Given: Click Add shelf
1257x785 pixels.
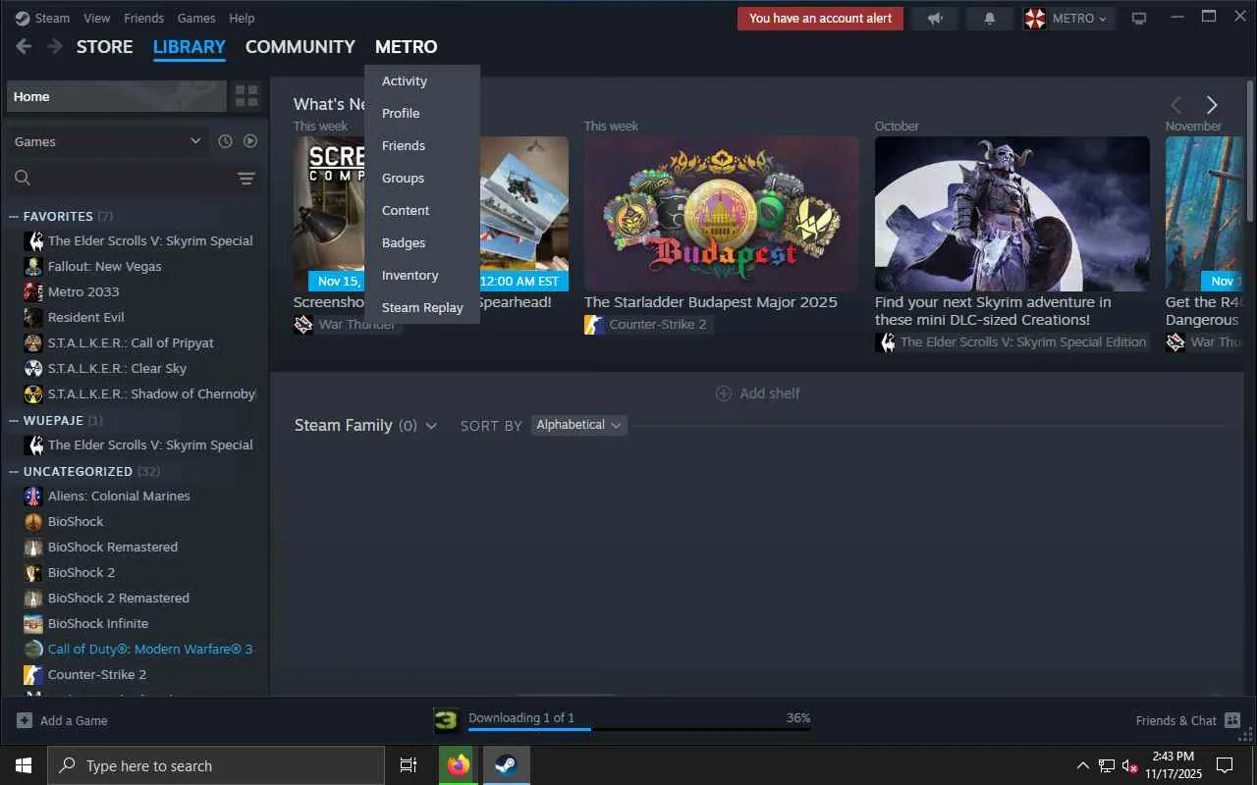Looking at the screenshot, I should [758, 393].
